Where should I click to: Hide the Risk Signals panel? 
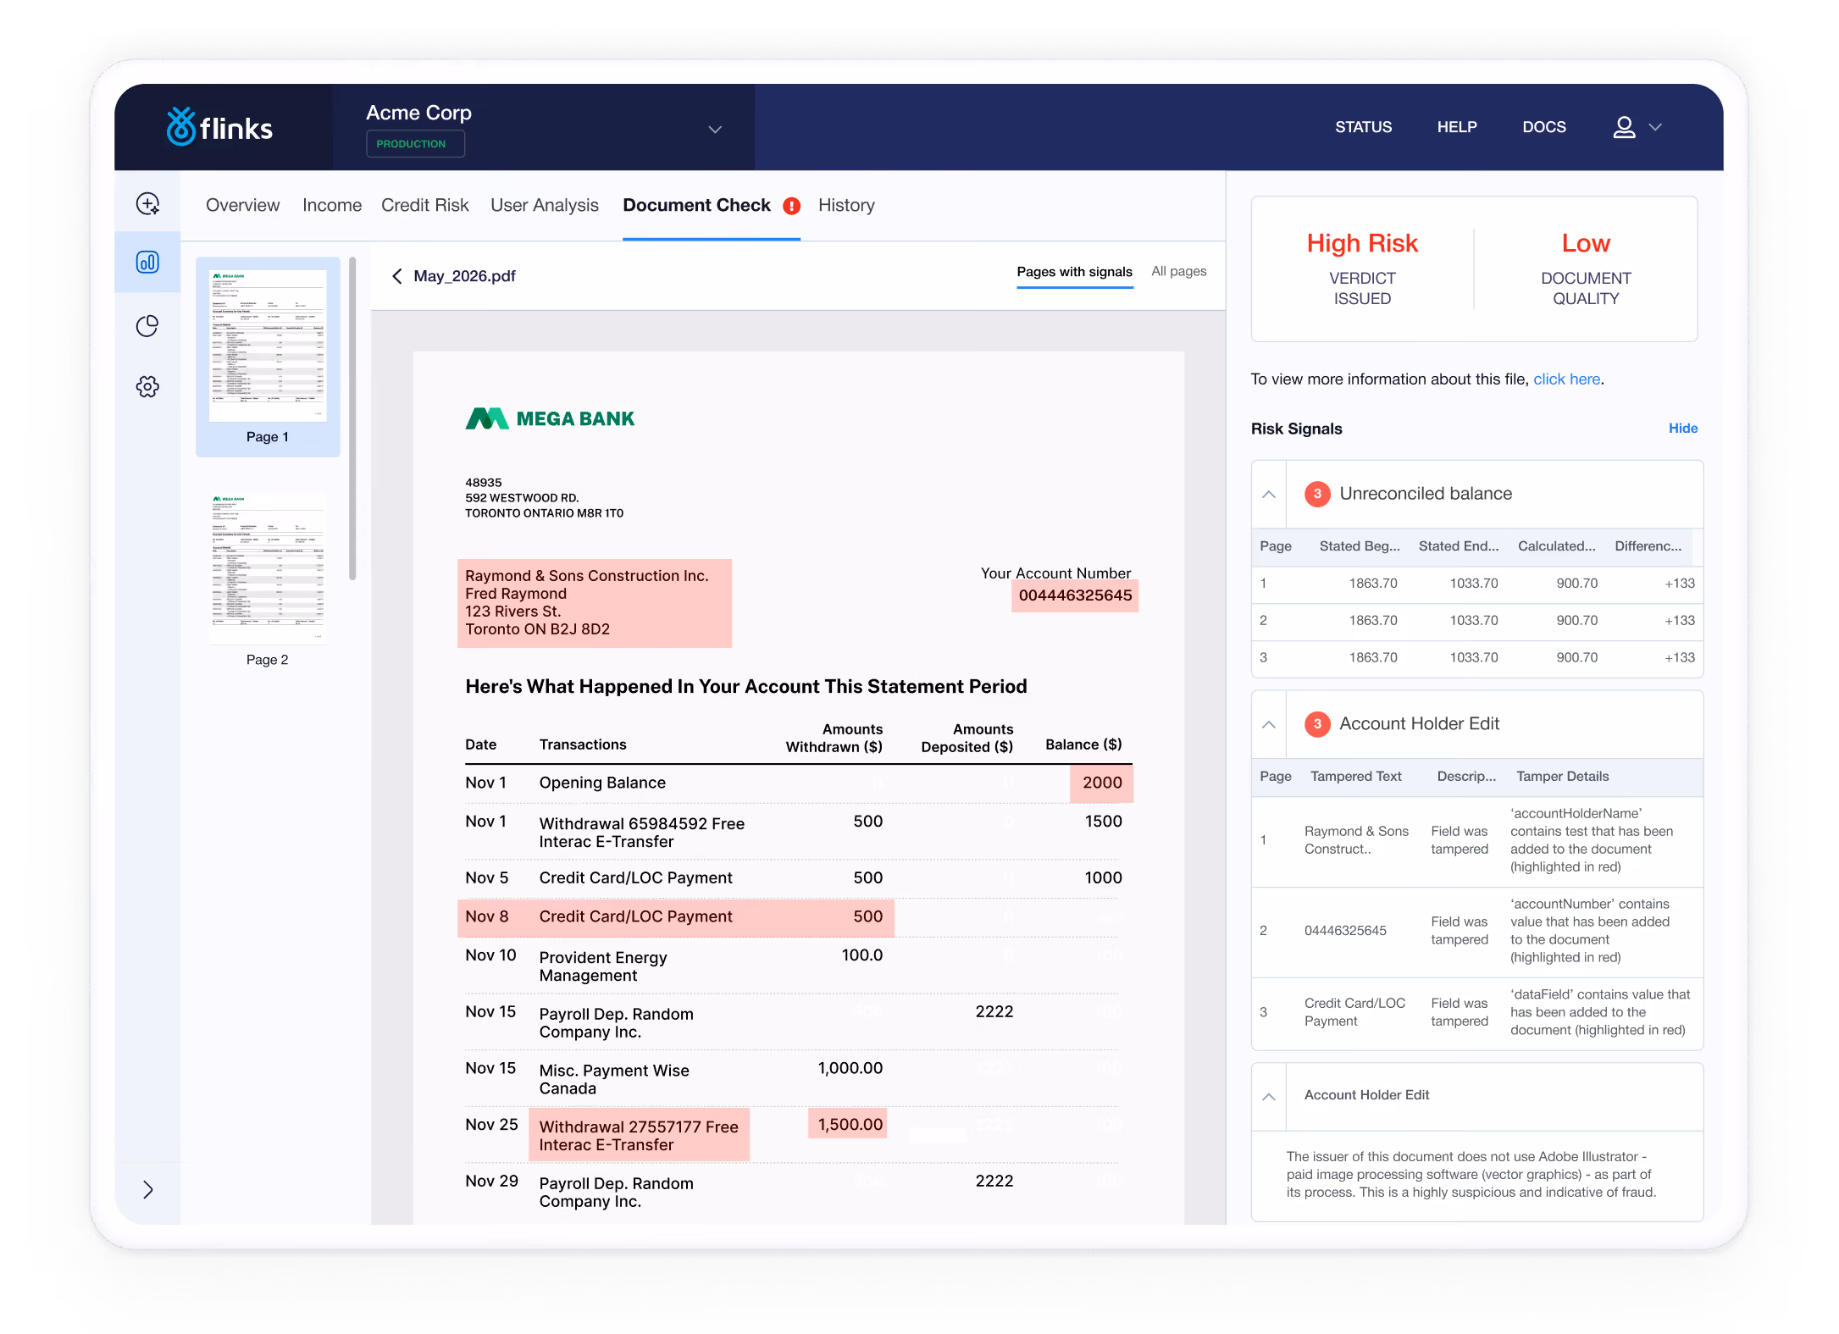coord(1682,429)
